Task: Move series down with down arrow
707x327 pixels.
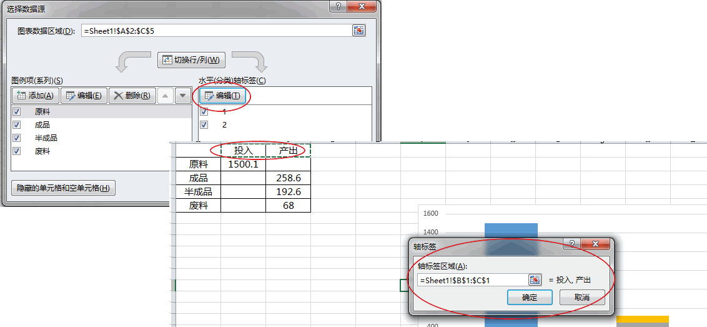Action: [x=182, y=96]
